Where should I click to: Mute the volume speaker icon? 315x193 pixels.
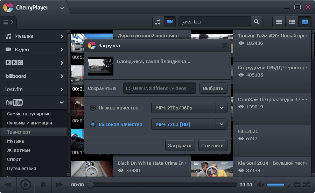260,185
